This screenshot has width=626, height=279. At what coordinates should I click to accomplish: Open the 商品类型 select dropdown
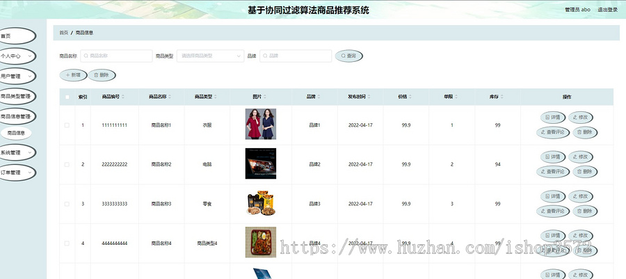pos(210,56)
